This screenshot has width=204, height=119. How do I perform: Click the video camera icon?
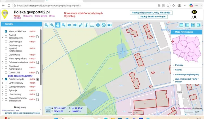click(x=109, y=25)
